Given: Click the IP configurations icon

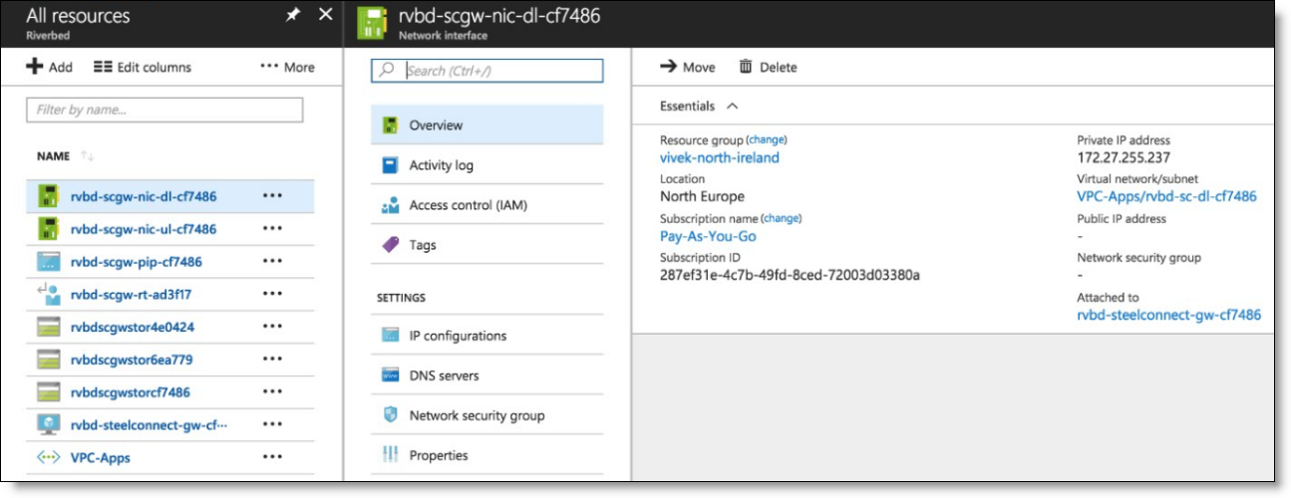Looking at the screenshot, I should click(391, 336).
